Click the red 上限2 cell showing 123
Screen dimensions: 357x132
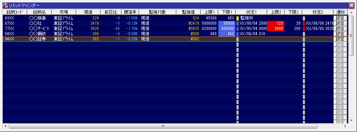tap(276, 23)
